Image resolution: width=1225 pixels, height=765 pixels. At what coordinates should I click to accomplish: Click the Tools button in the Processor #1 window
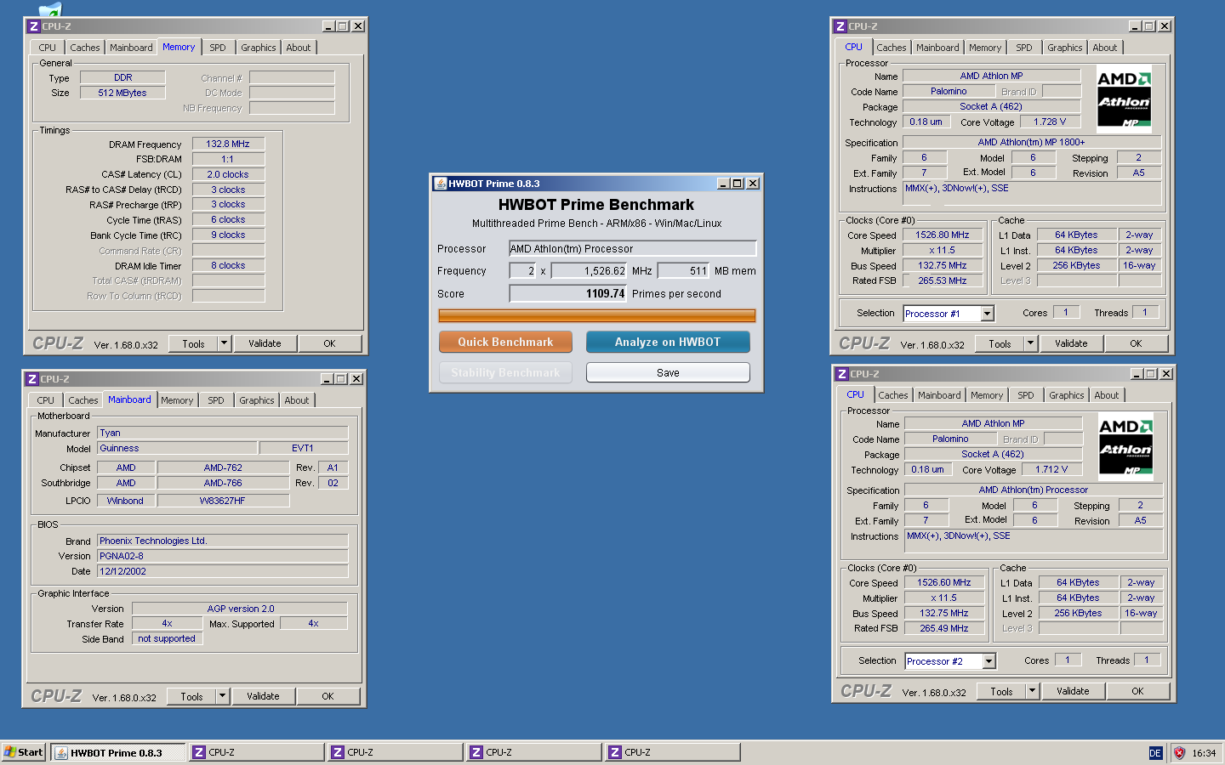click(1000, 343)
